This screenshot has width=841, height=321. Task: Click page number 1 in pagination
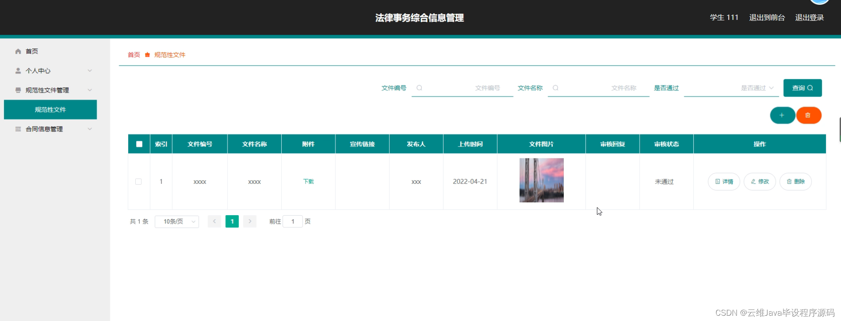[x=232, y=221]
